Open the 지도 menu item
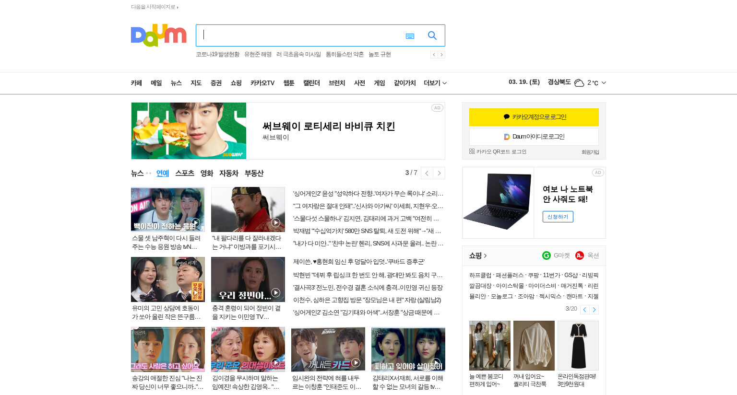 (x=196, y=83)
